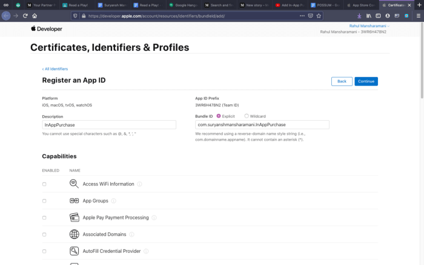This screenshot has height=265, width=424.
Task: Click the Associated Domains label
Action: tap(104, 234)
